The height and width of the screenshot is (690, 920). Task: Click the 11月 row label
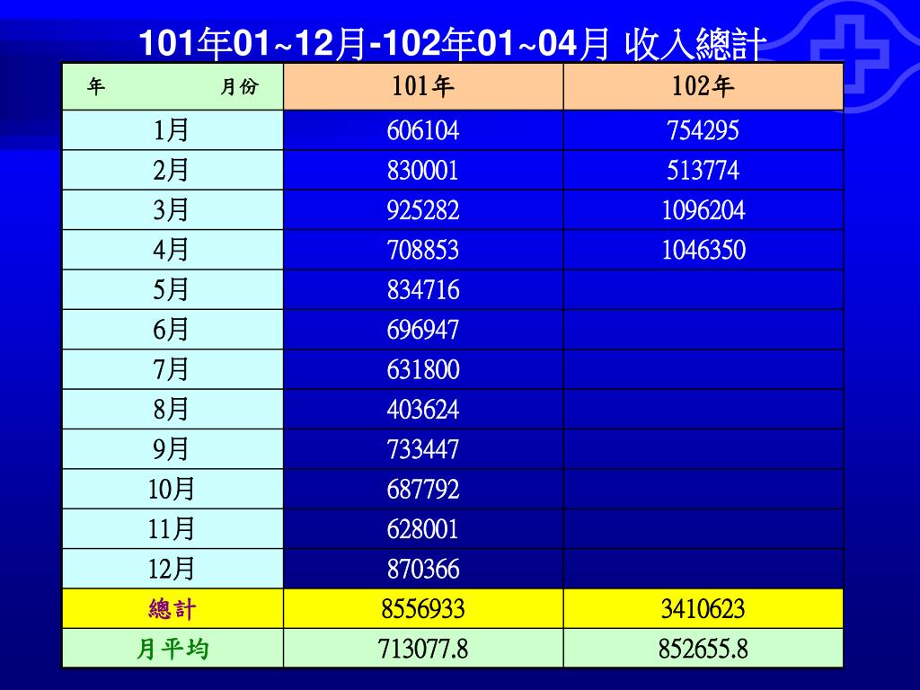point(171,529)
